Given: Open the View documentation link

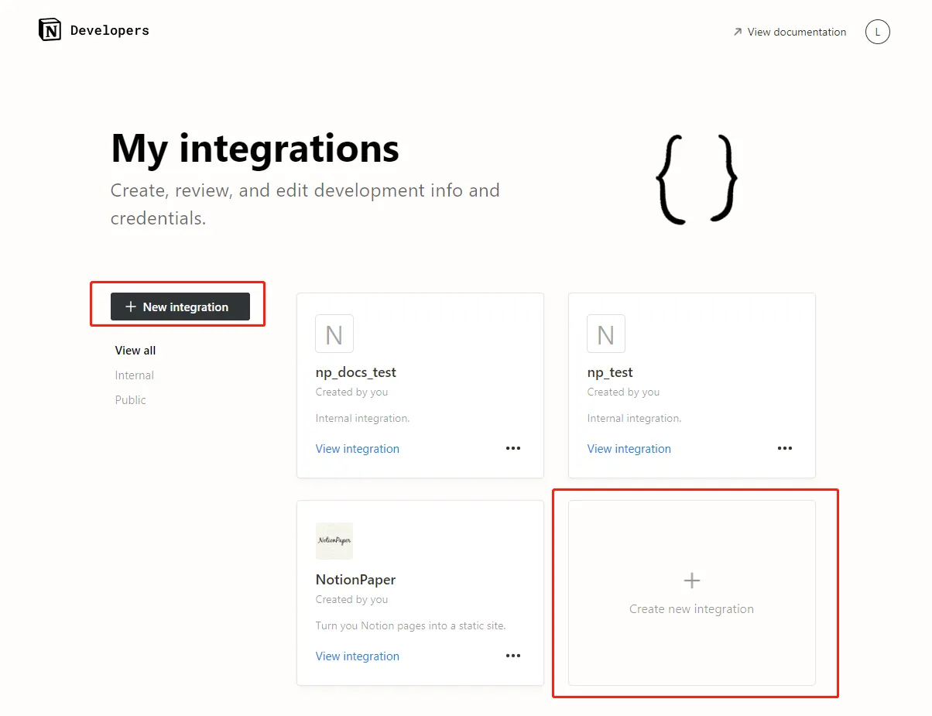Looking at the screenshot, I should click(x=797, y=32).
